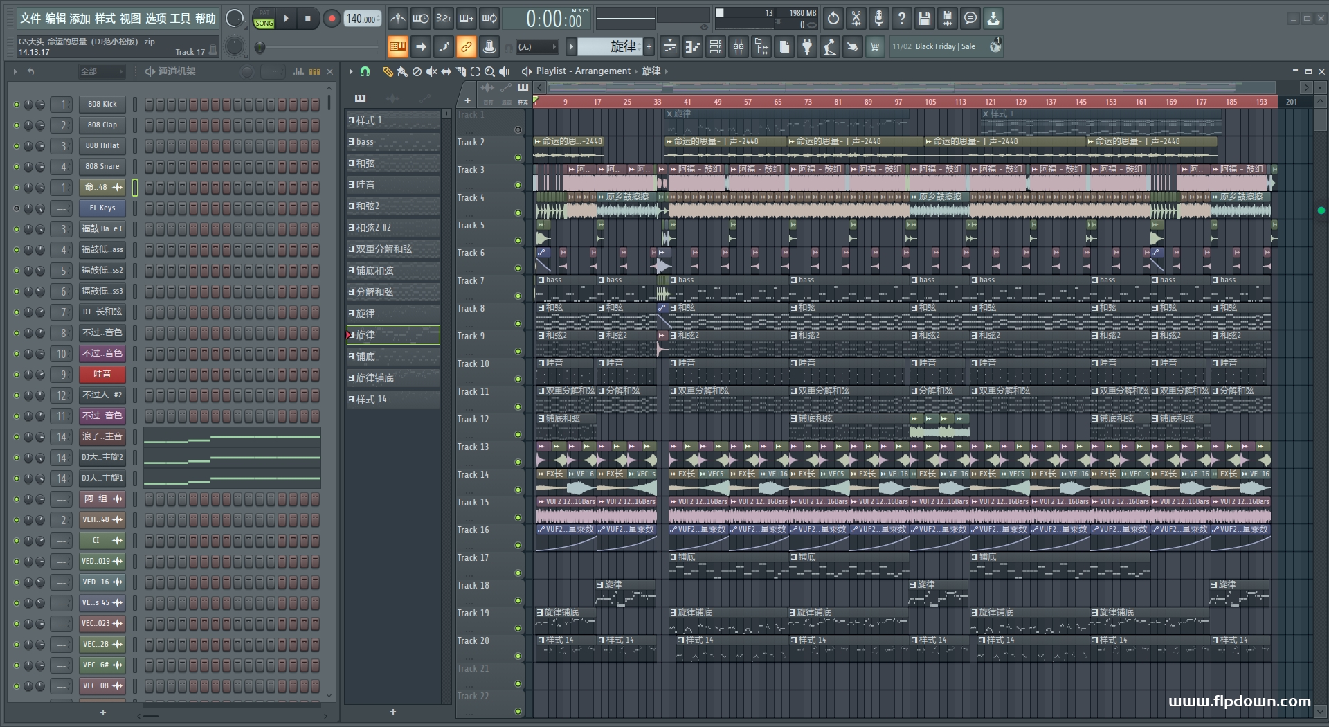Viewport: 1329px width, 727px height.
Task: Toggle the overdub recording icon
Action: (x=467, y=19)
